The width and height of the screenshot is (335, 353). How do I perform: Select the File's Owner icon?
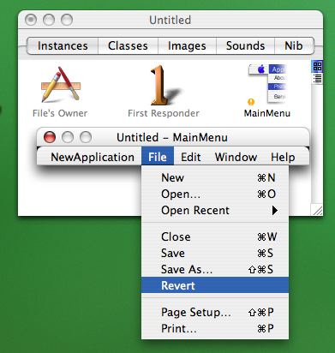tap(61, 85)
